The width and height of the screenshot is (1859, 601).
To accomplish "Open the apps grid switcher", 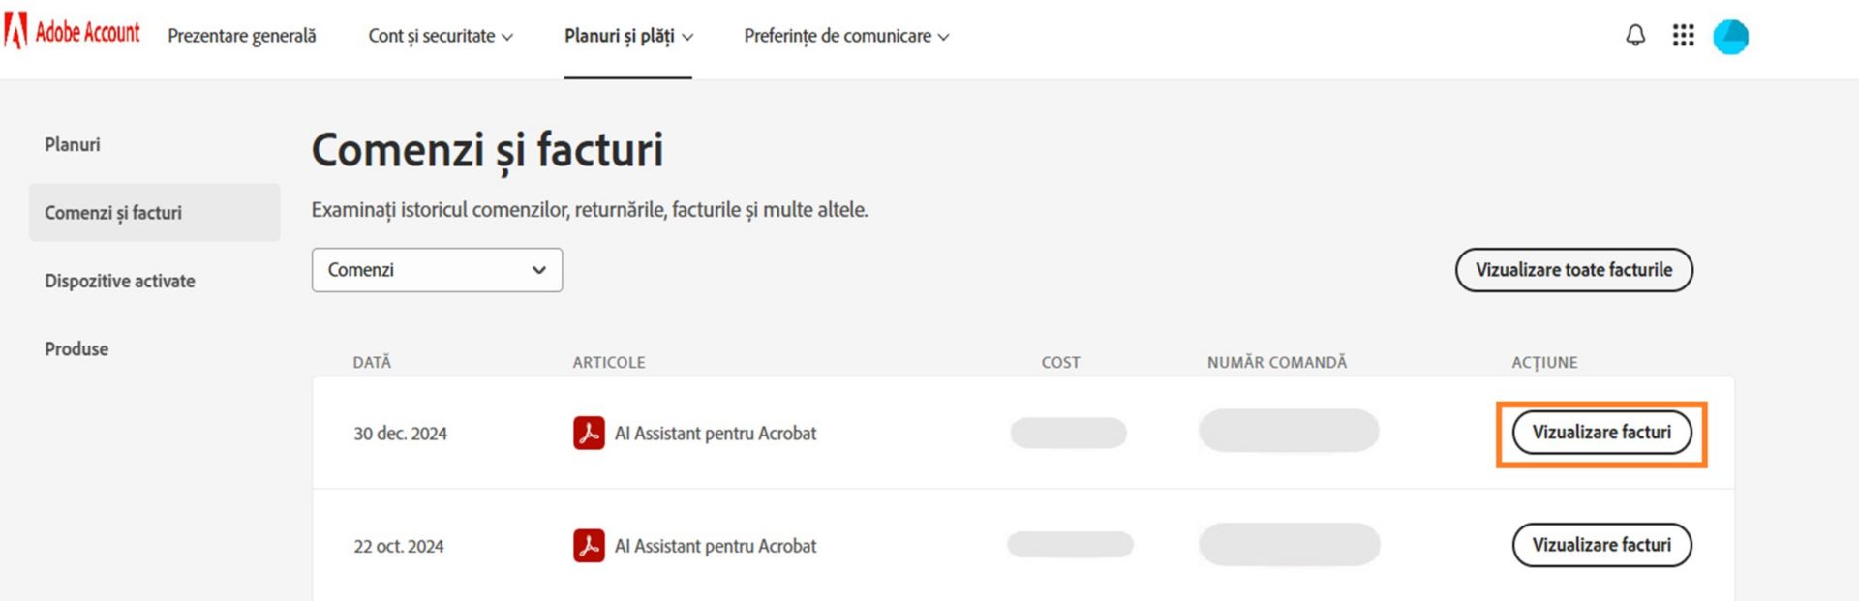I will point(1683,36).
